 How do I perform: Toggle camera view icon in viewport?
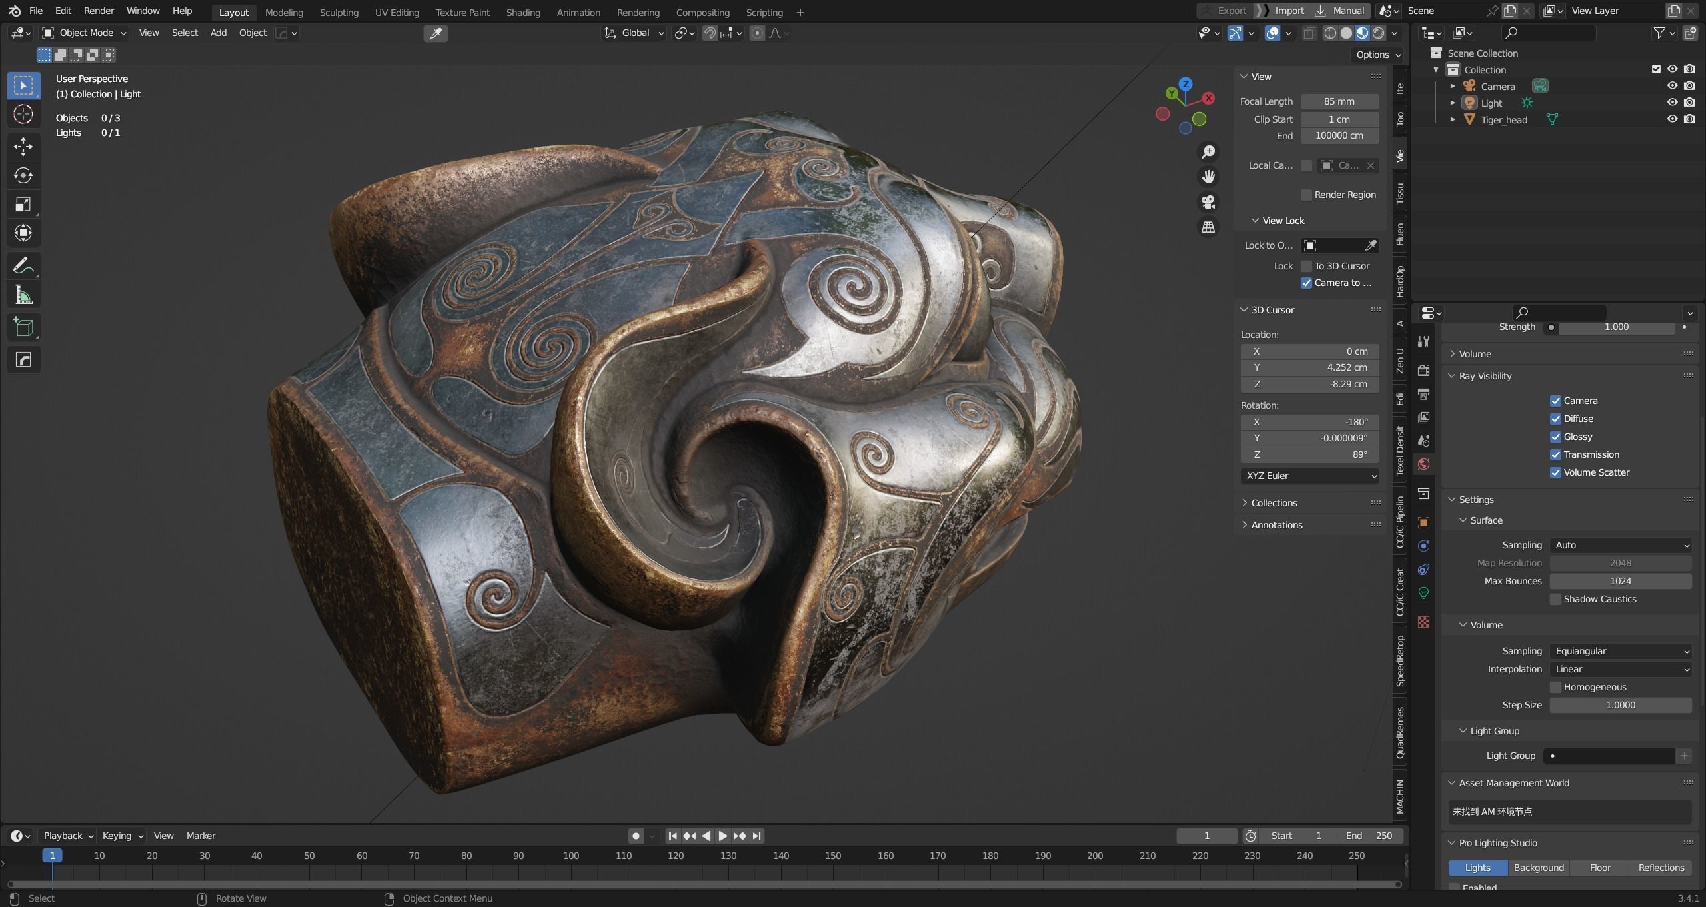pos(1208,202)
